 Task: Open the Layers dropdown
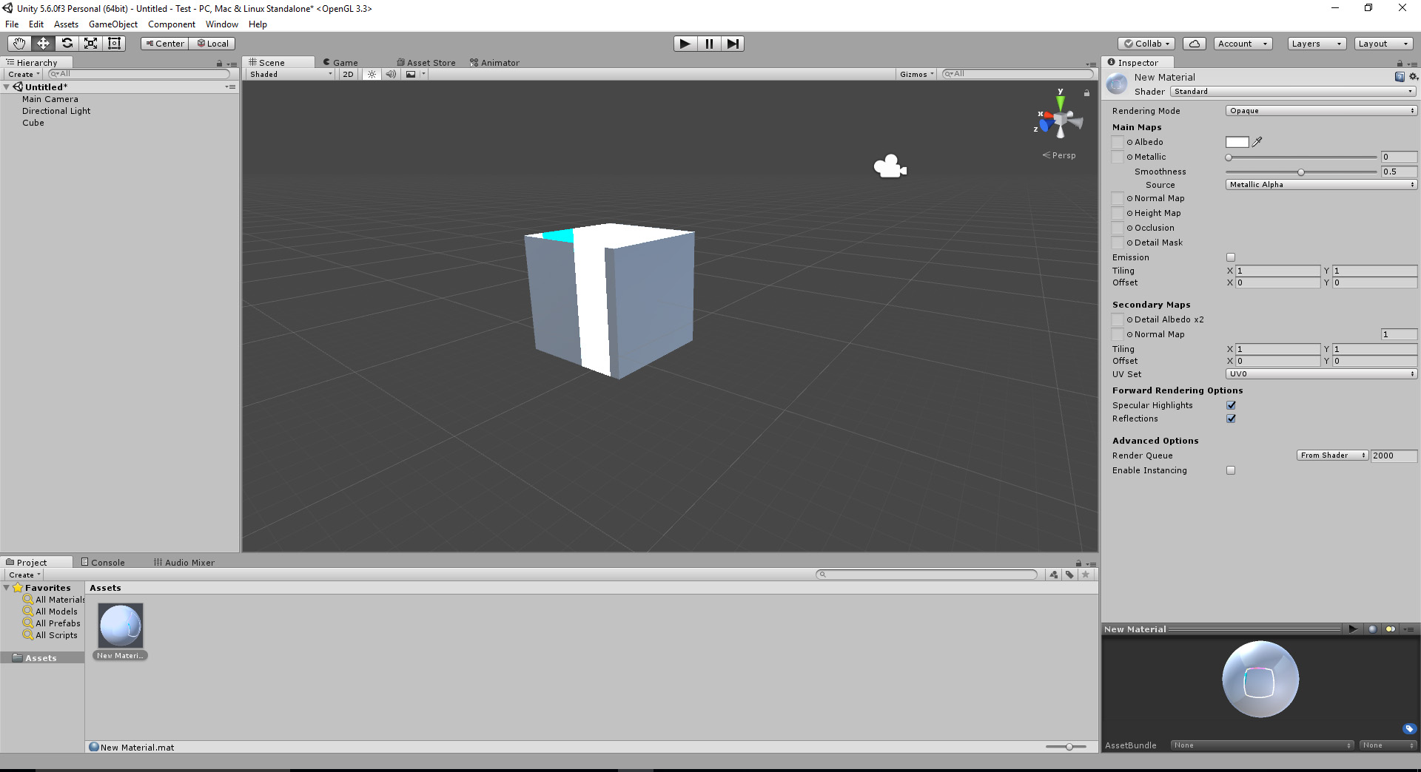click(1316, 44)
